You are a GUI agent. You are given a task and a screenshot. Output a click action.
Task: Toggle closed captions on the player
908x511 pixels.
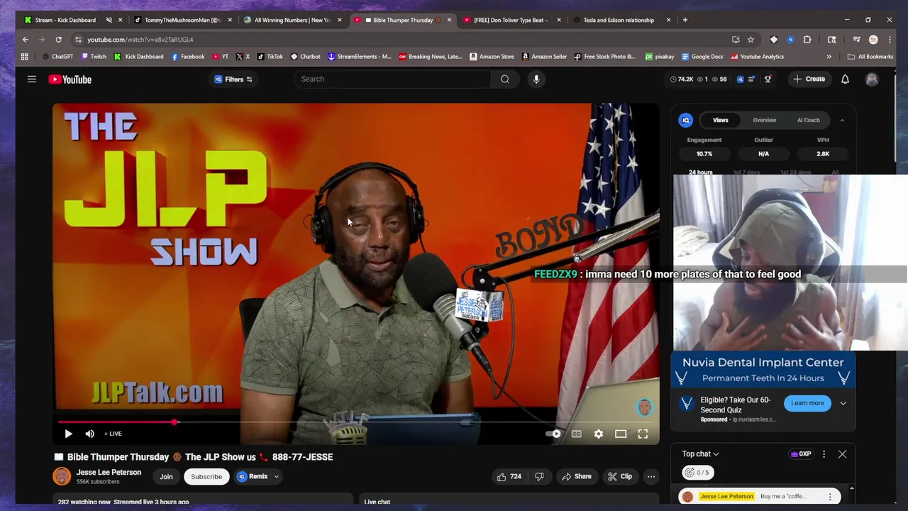577,434
